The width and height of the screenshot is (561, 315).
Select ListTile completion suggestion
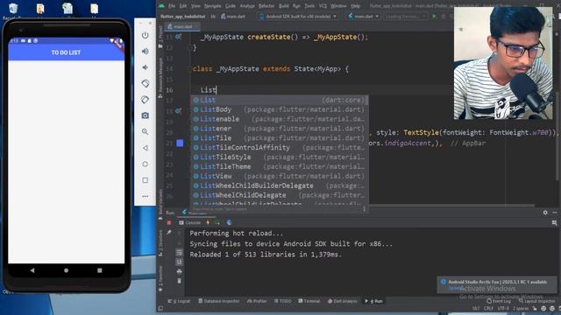coord(279,138)
